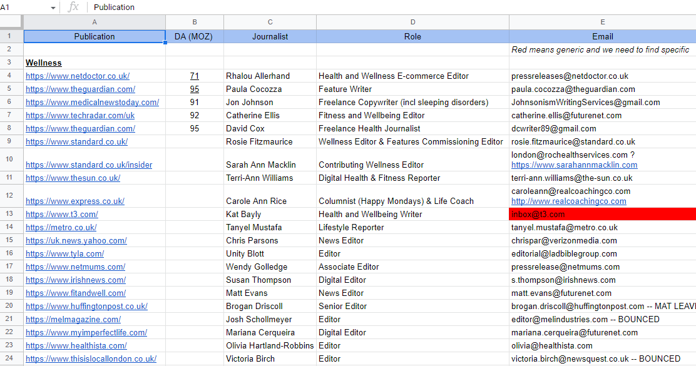Open the melmagazine.com link
Image resolution: width=696 pixels, height=366 pixels.
pyautogui.click(x=73, y=320)
